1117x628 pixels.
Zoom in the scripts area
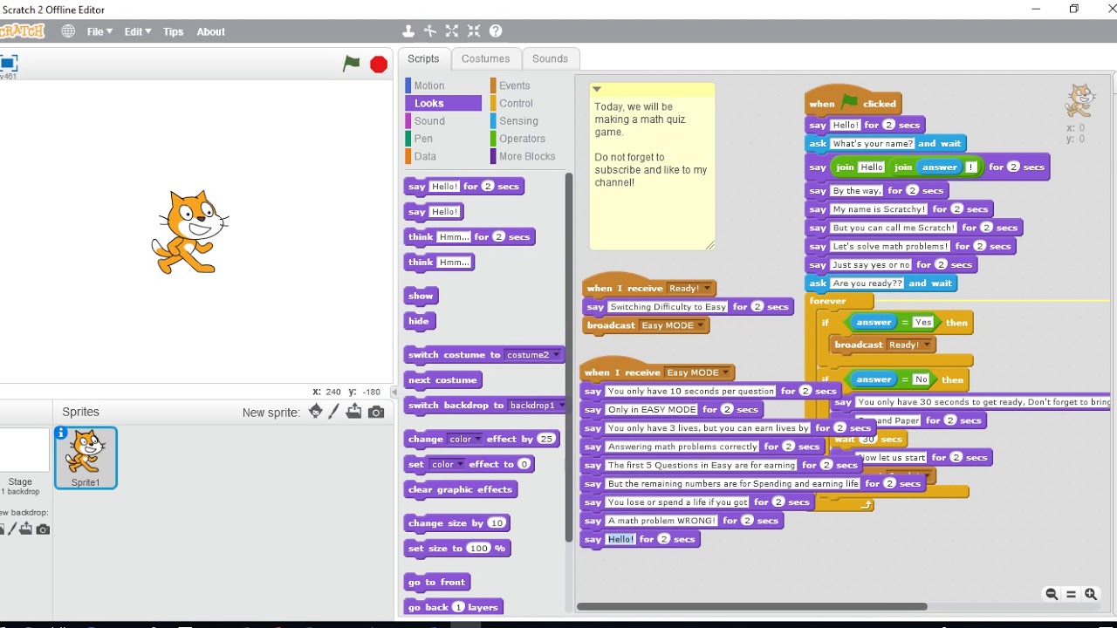1091,594
